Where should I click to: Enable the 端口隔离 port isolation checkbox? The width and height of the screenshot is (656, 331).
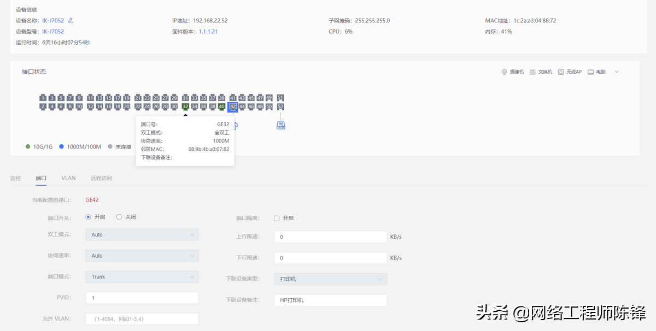tap(277, 217)
